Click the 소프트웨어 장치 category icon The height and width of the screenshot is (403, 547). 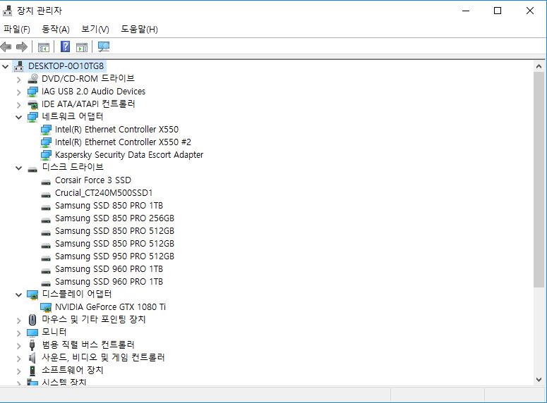coord(32,371)
